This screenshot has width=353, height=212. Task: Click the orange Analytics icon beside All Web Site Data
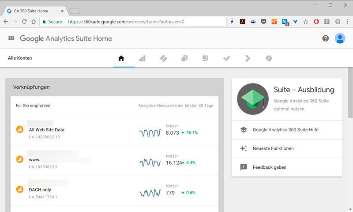click(x=20, y=129)
